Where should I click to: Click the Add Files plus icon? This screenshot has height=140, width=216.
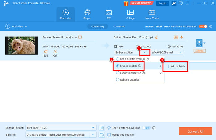[8, 26]
